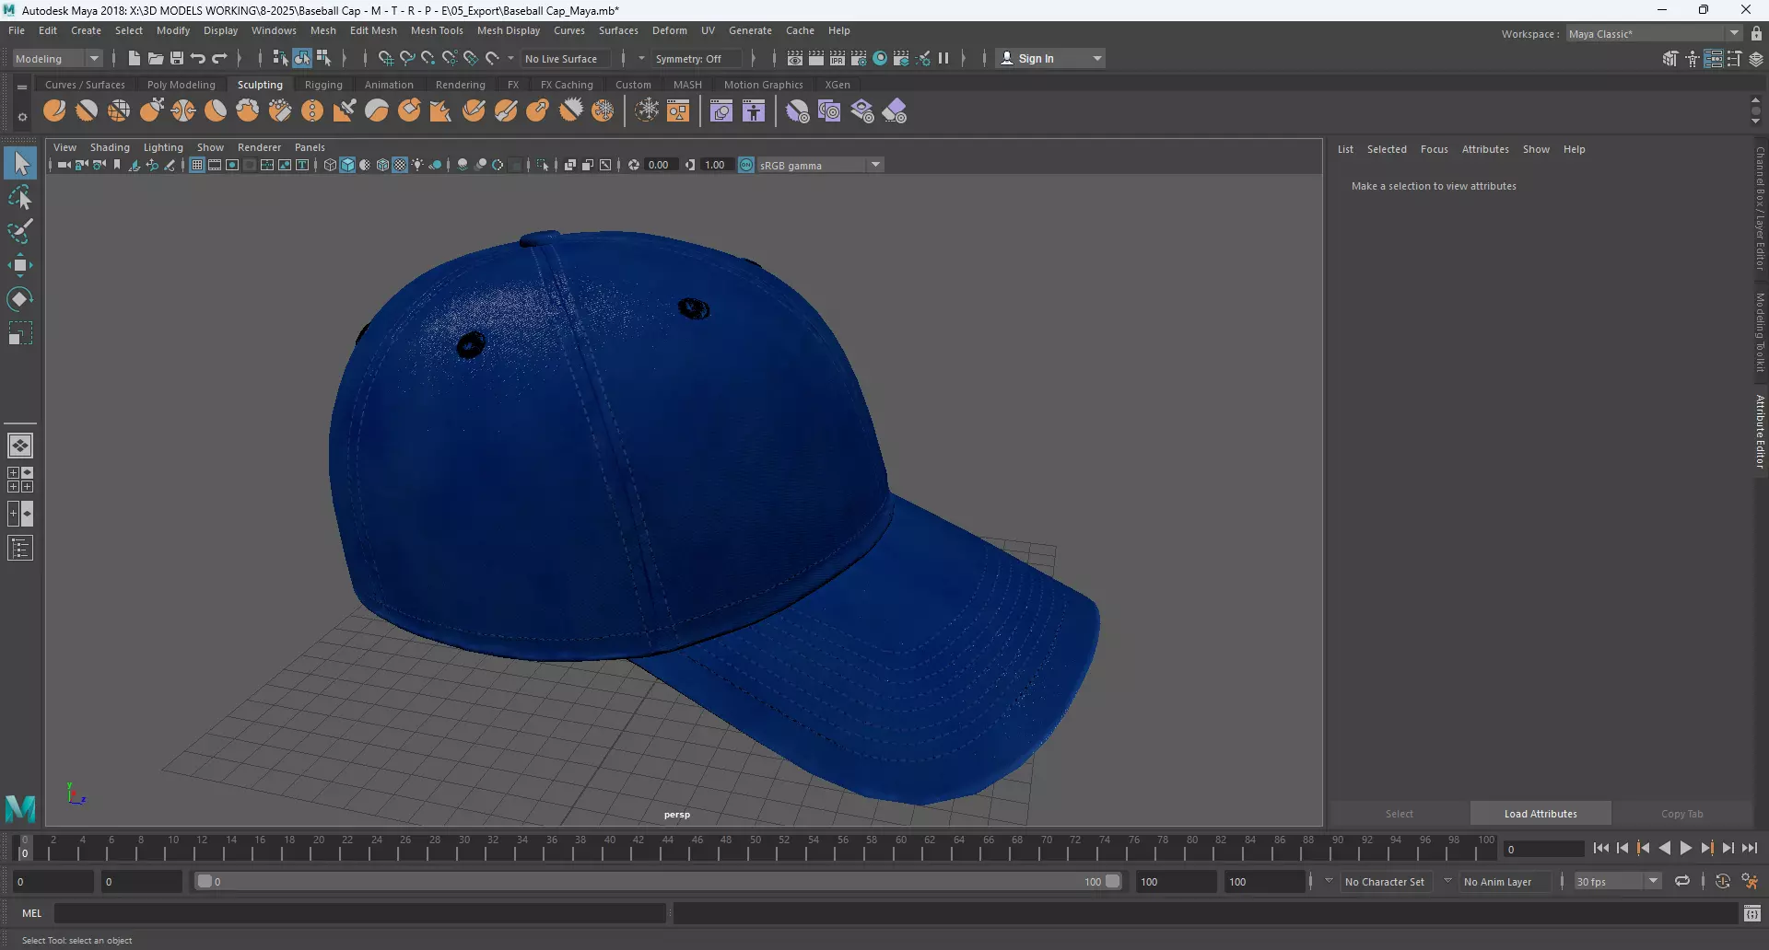1769x950 pixels.
Task: Toggle the Channel Box display icon
Action: click(1756, 59)
